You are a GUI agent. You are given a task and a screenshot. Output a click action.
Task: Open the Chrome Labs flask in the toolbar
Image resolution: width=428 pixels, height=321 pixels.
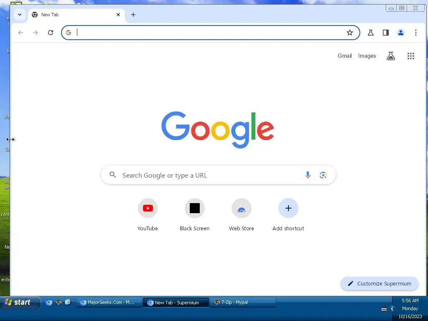tap(371, 33)
